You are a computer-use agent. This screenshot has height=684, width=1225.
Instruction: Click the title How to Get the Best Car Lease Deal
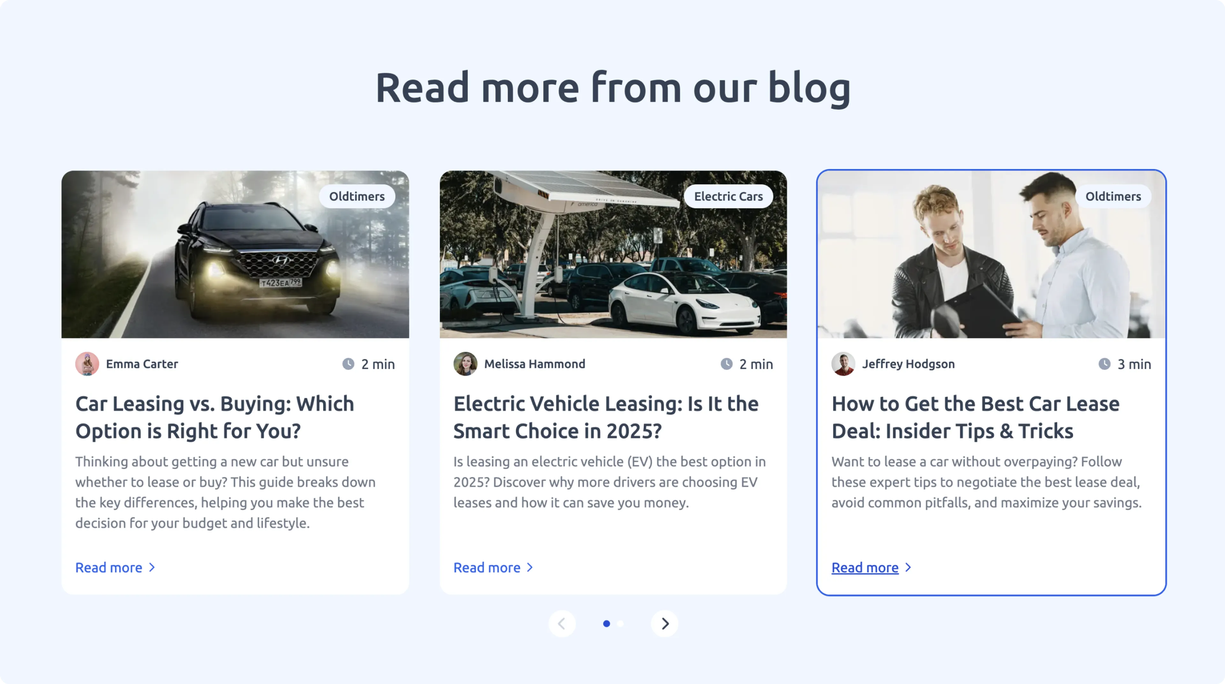[x=975, y=417]
